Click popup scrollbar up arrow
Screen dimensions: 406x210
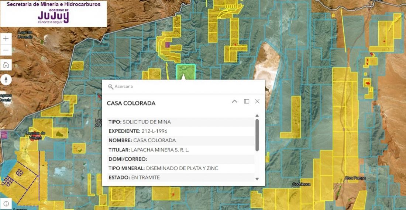pyautogui.click(x=257, y=115)
